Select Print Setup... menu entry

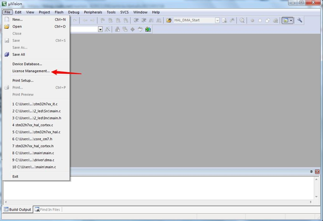point(36,80)
